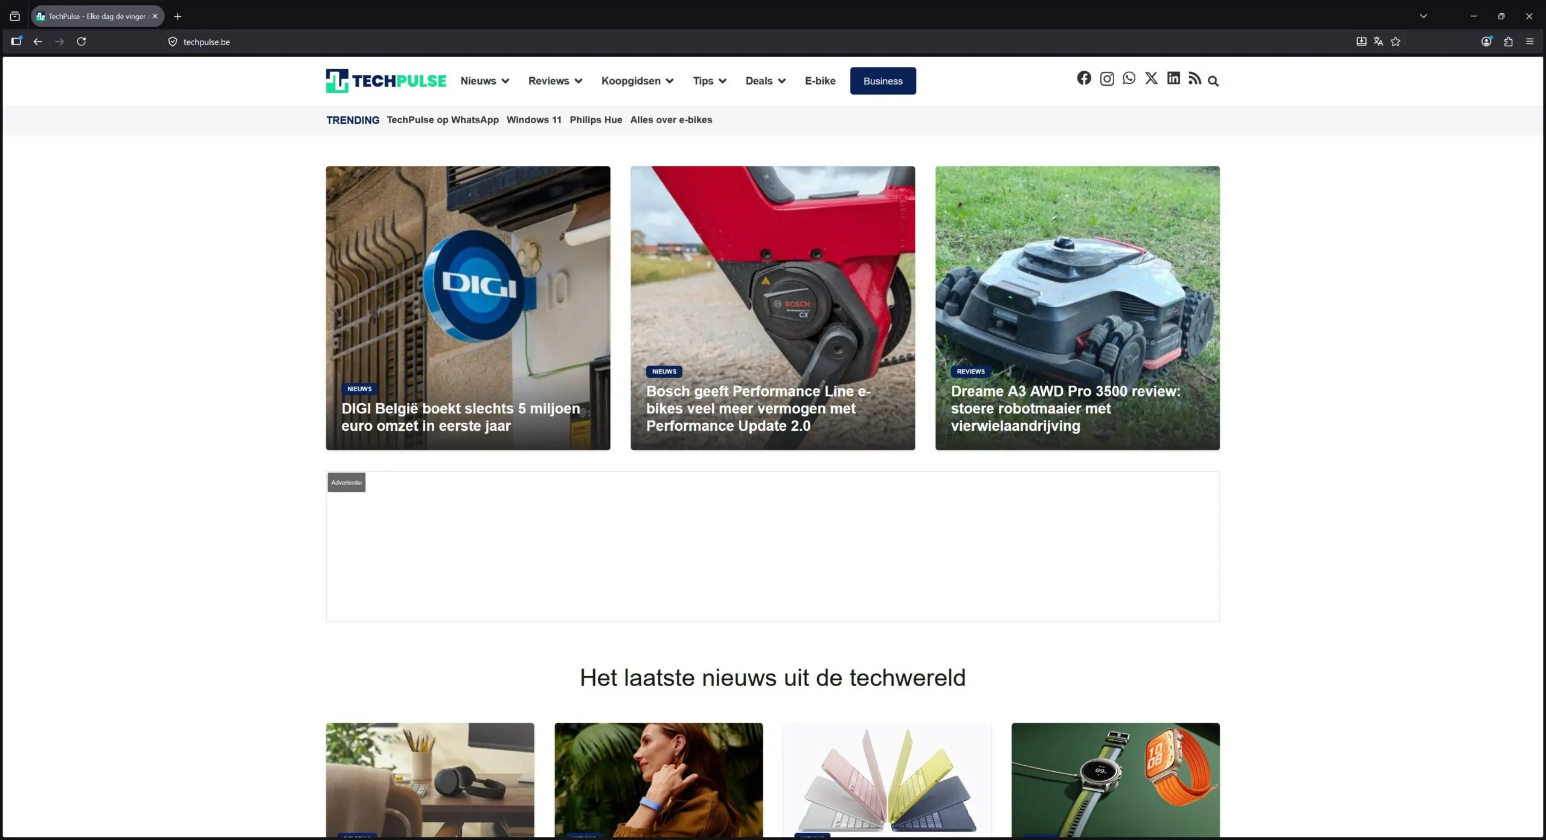This screenshot has width=1546, height=840.
Task: Open woman with blue wristband thumbnail
Action: tap(658, 780)
